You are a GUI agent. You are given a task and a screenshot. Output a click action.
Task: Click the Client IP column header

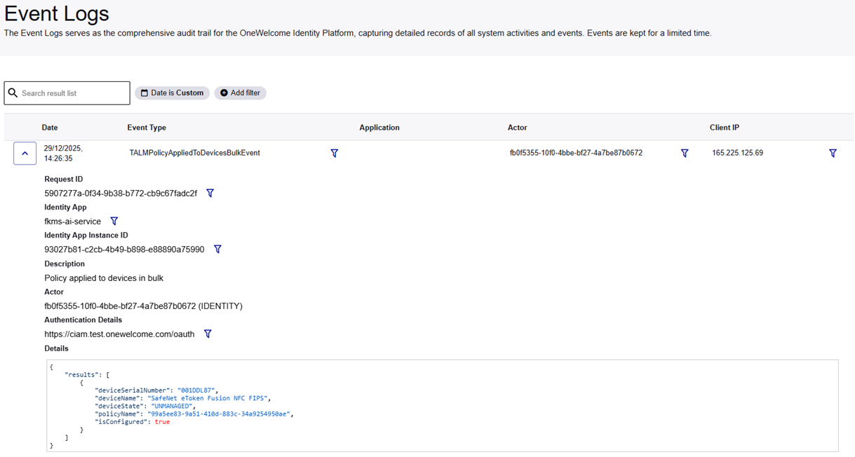pyautogui.click(x=724, y=128)
